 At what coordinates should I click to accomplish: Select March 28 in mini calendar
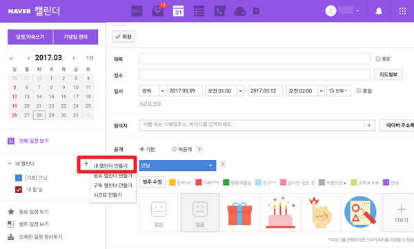click(39, 115)
